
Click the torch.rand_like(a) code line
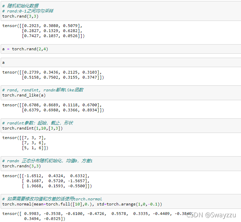tap(24, 95)
